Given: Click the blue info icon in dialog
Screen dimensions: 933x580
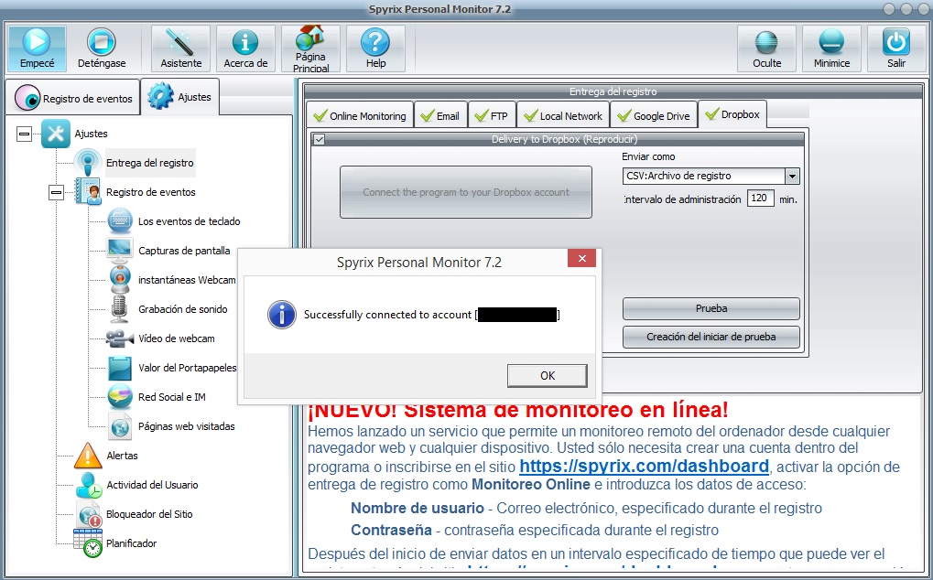Looking at the screenshot, I should [x=281, y=315].
